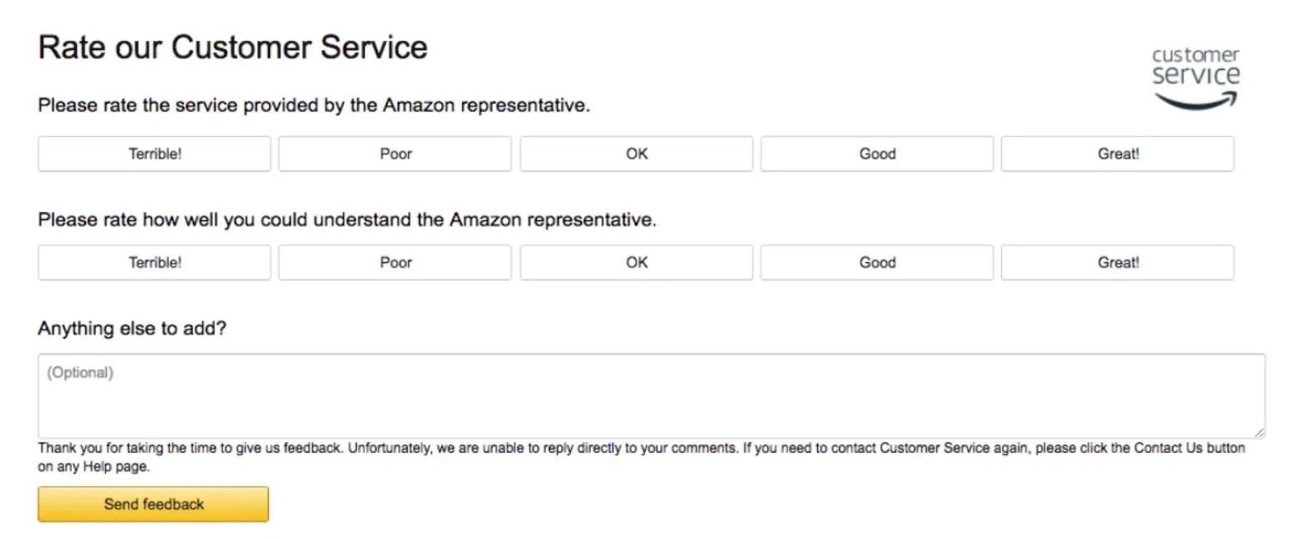Rate understanding of representative as OK

click(636, 262)
